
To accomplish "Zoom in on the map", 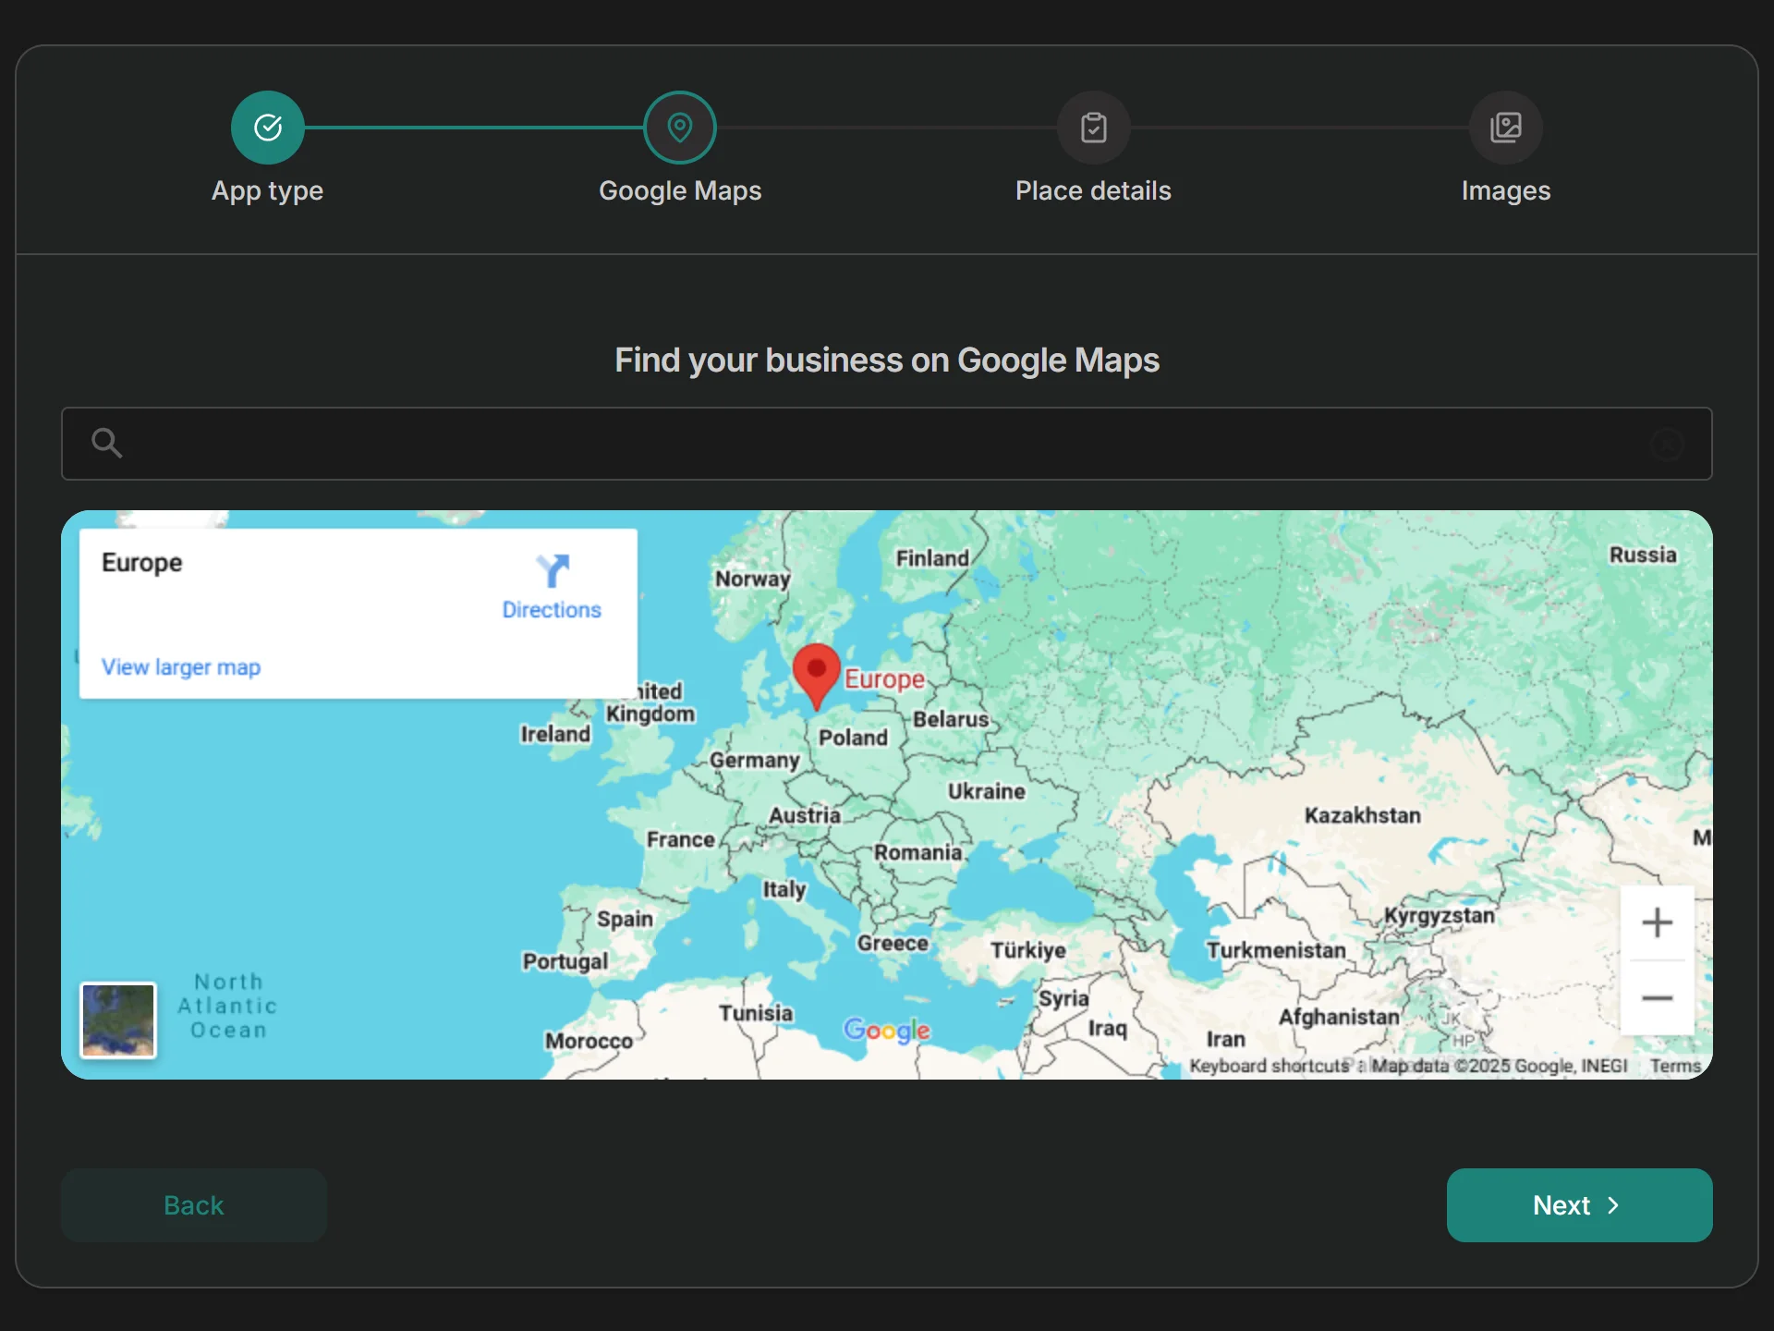I will [x=1658, y=922].
